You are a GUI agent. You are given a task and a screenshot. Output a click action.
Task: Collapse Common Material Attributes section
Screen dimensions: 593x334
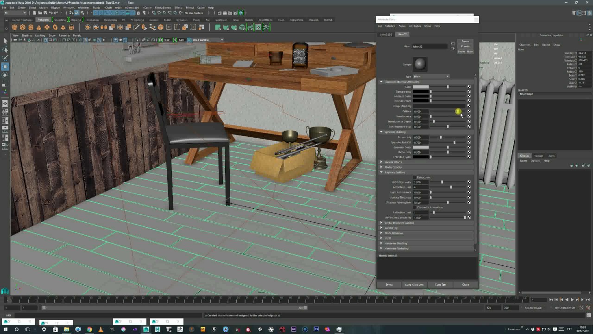[x=381, y=82]
